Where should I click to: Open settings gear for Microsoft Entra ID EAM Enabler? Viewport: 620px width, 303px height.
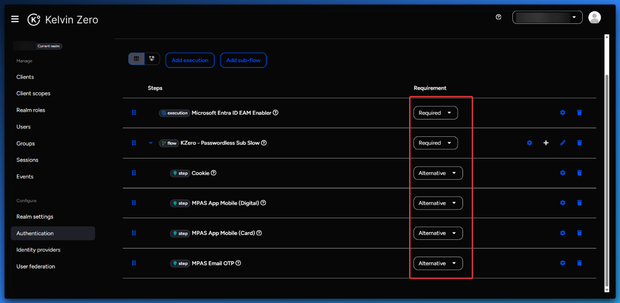point(562,113)
